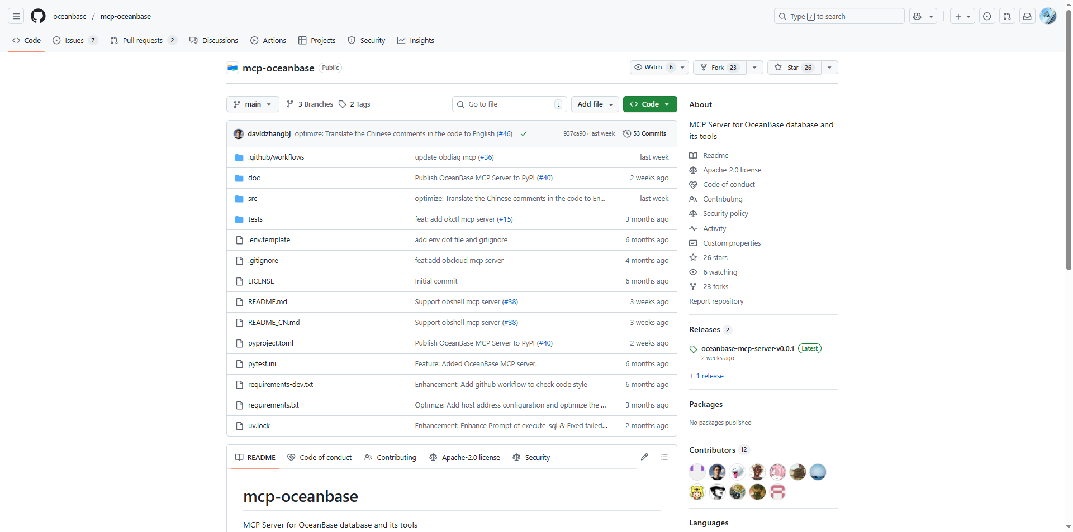Open the green Code dropdown

point(650,104)
